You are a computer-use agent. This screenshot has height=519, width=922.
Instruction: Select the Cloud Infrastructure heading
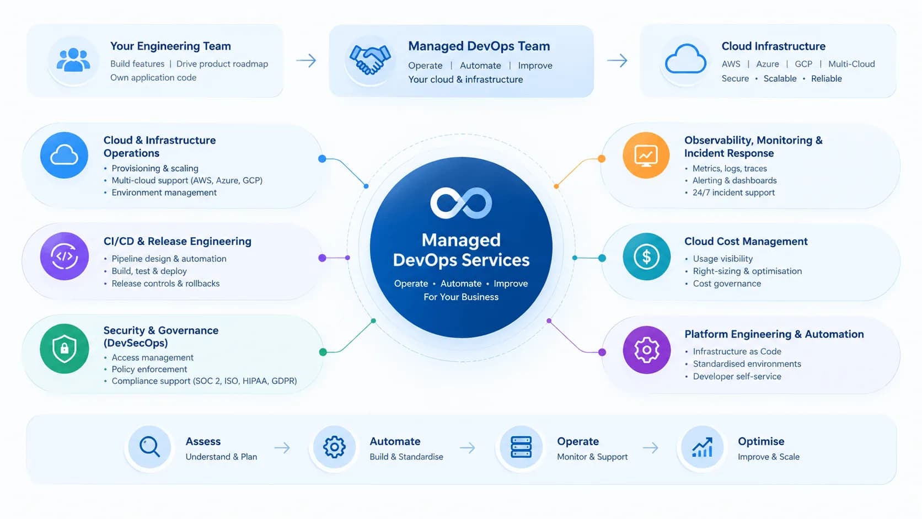point(774,46)
